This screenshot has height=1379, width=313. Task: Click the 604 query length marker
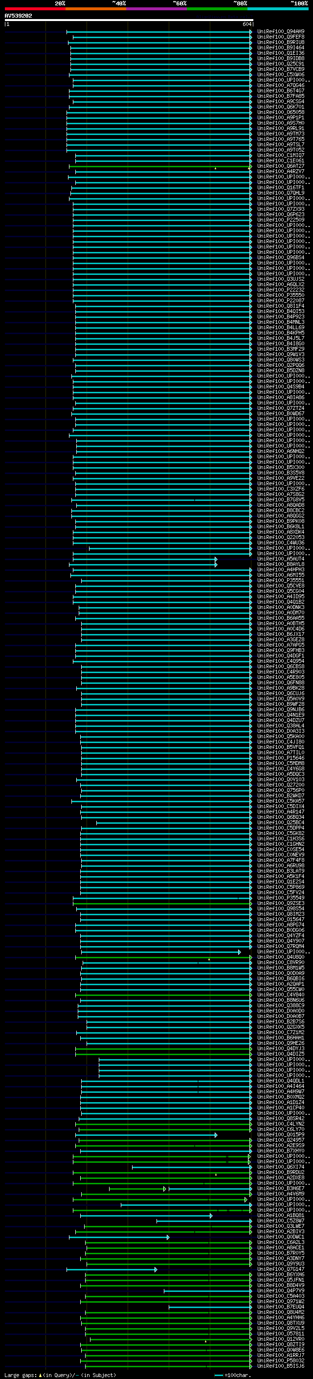click(x=246, y=24)
